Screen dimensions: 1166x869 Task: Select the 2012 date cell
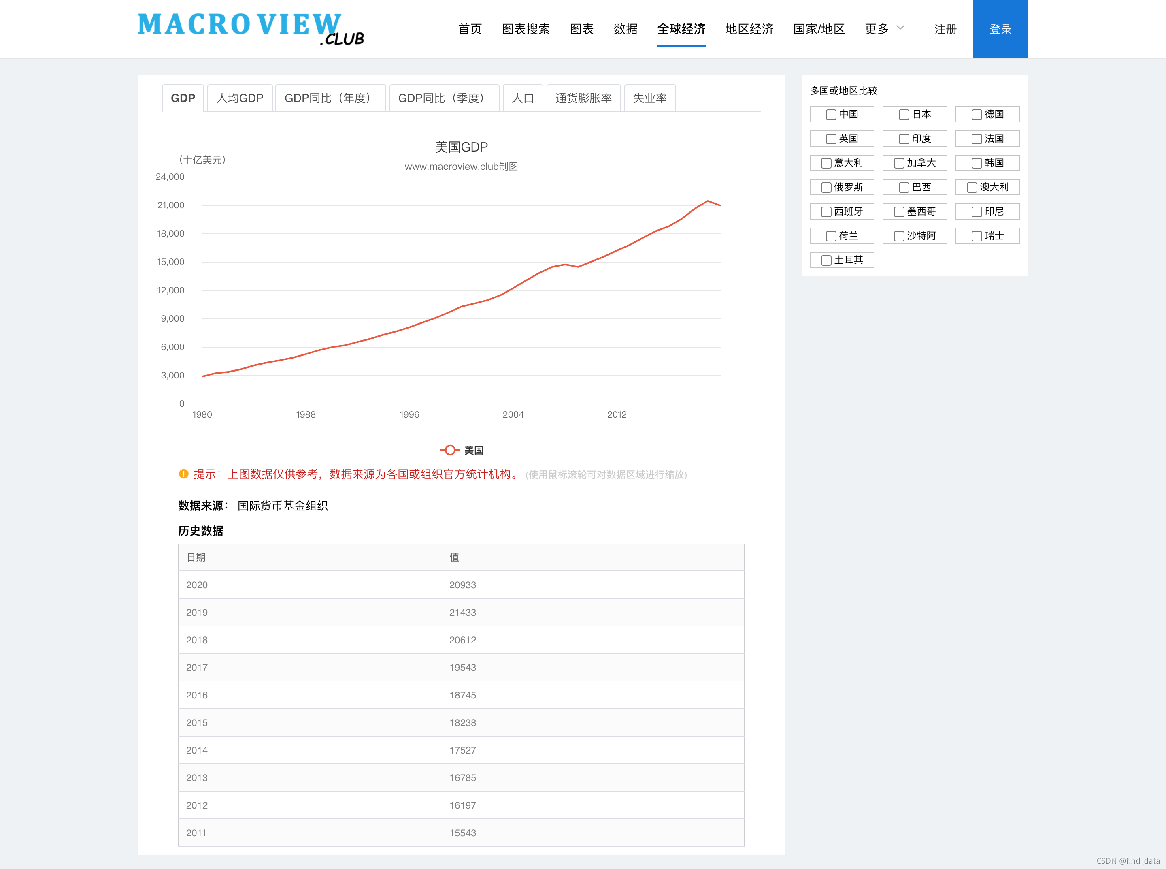[x=197, y=805]
